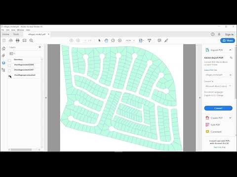
Task: Click the zoom in plus icon
Action: (x=120, y=40)
